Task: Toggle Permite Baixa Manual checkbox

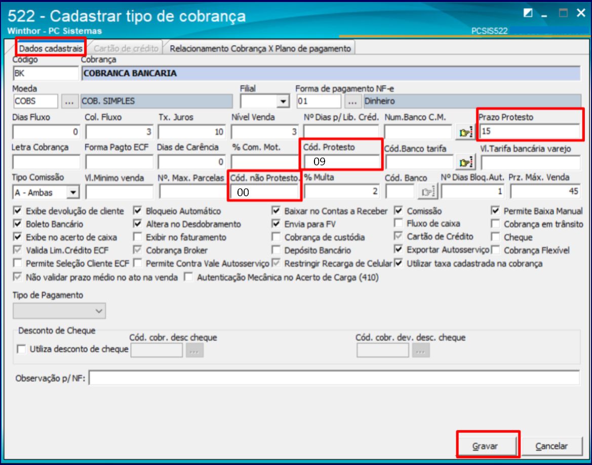Action: (495, 211)
